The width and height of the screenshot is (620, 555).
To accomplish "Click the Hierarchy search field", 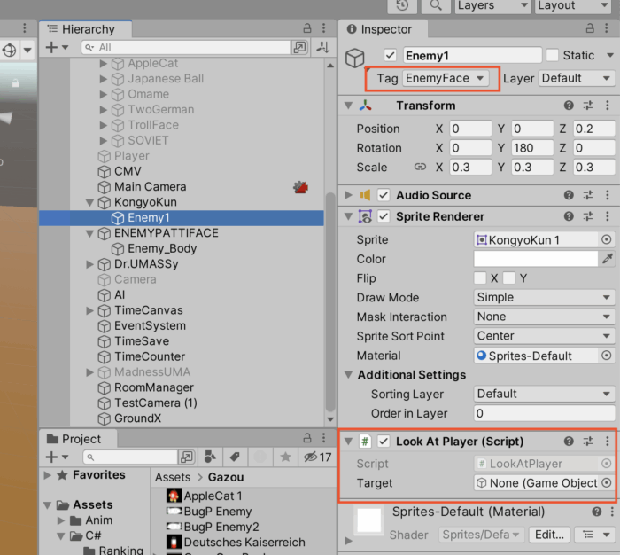I will click(x=185, y=48).
